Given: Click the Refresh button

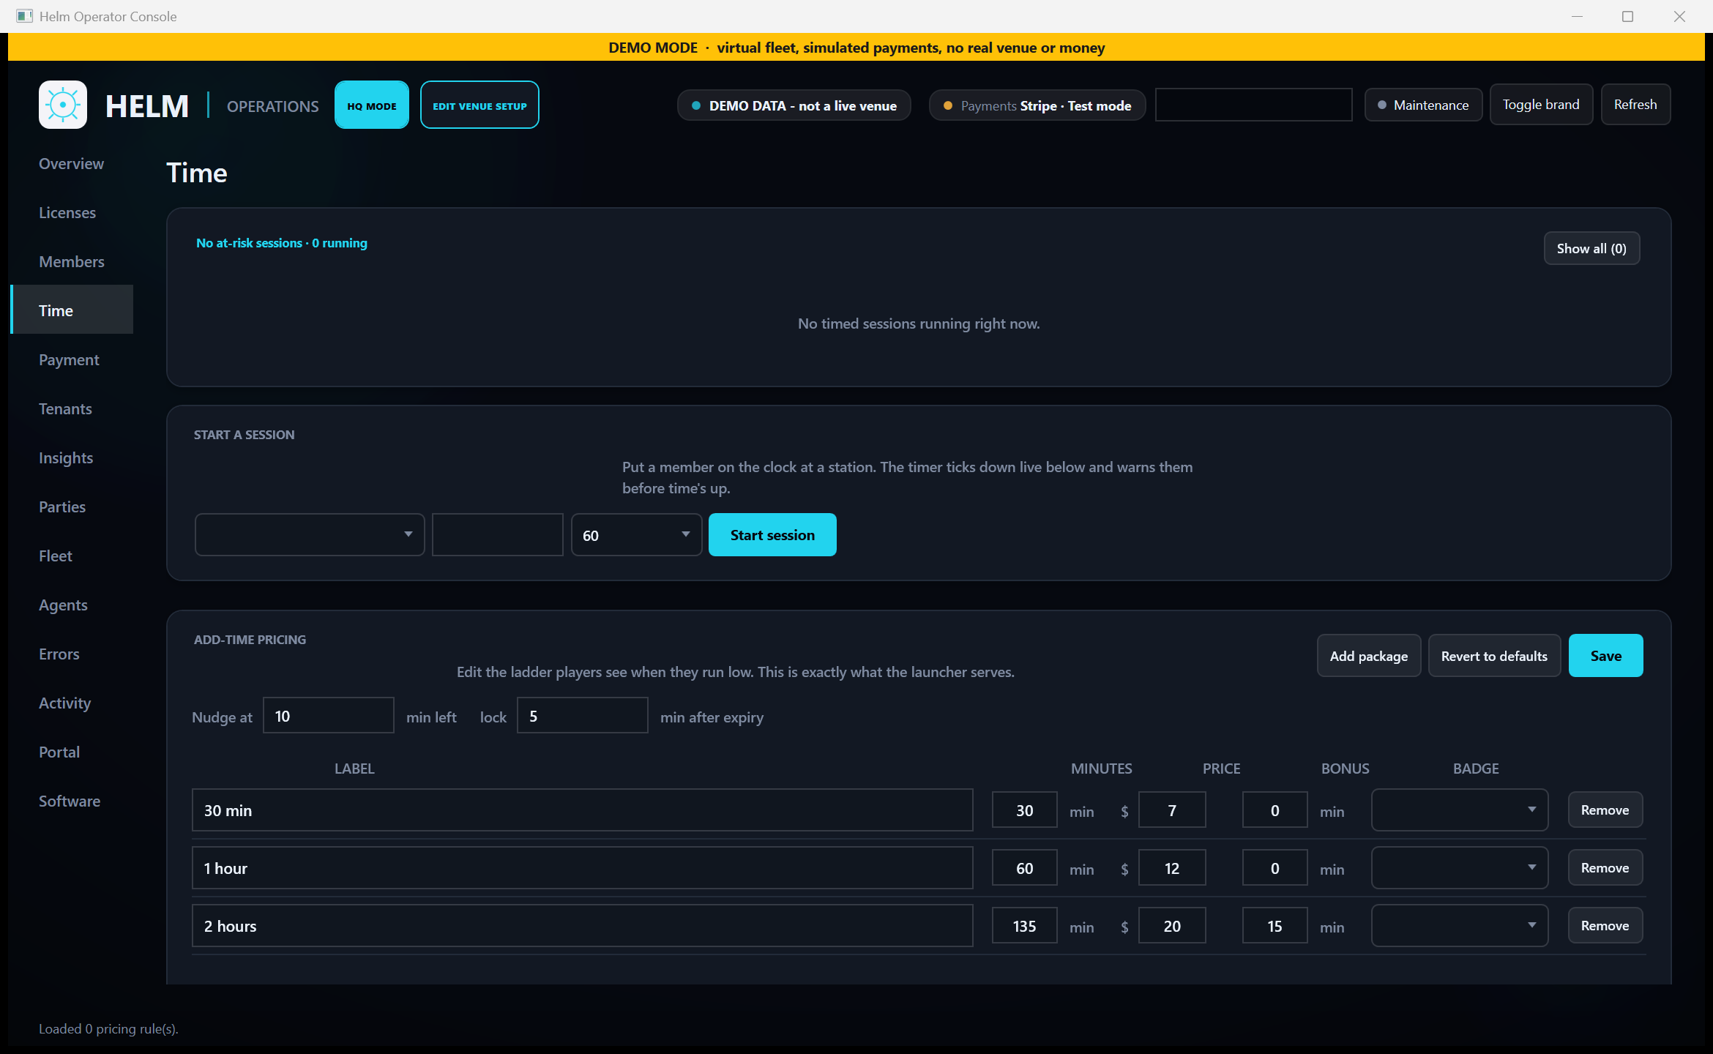Looking at the screenshot, I should [x=1635, y=105].
